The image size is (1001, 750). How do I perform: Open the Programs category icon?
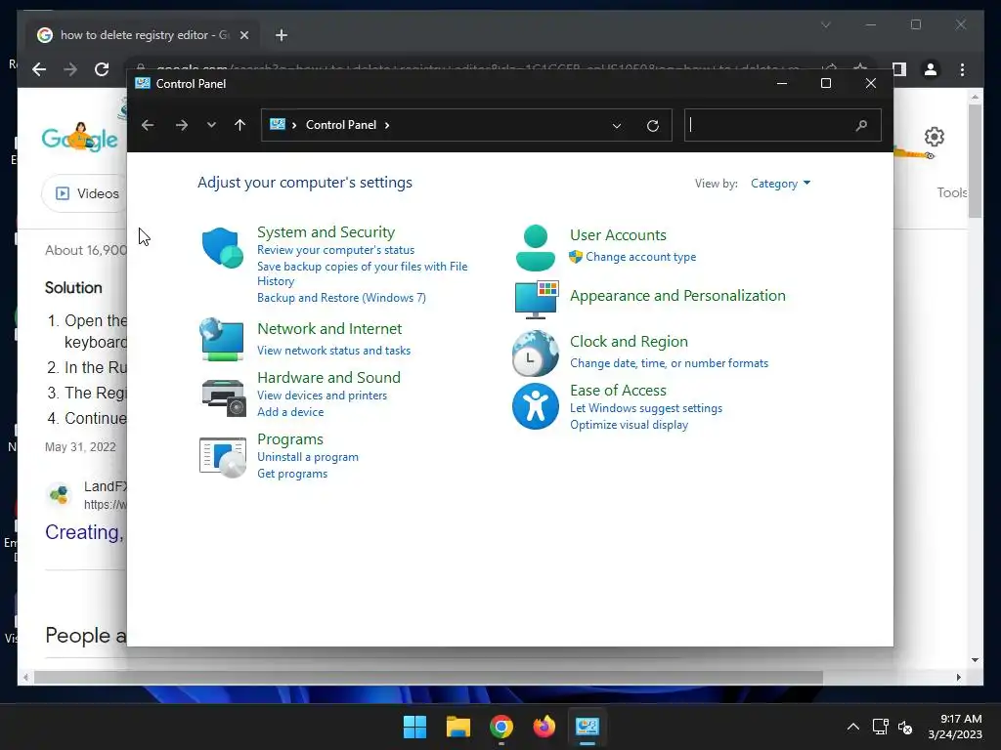[222, 457]
